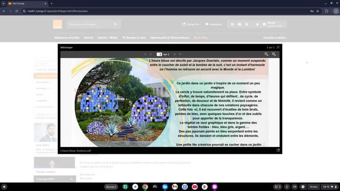Reload the Mail Orange page
Image resolution: width=340 pixels, height=191 pixels.
(17, 11)
